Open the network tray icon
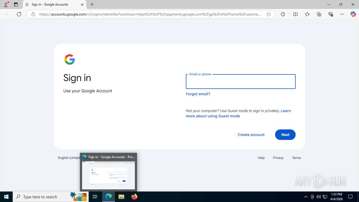 pyautogui.click(x=325, y=197)
